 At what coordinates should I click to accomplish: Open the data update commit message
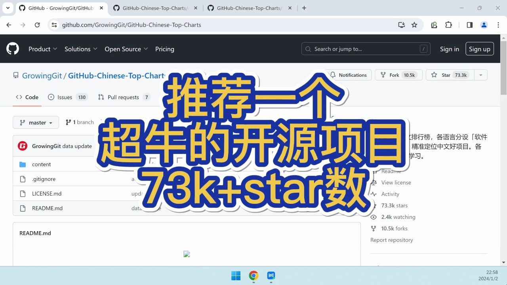tap(78, 146)
